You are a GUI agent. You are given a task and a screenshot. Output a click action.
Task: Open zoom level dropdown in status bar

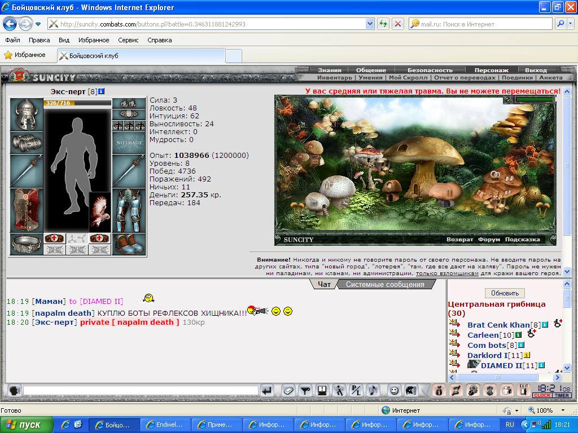click(563, 410)
